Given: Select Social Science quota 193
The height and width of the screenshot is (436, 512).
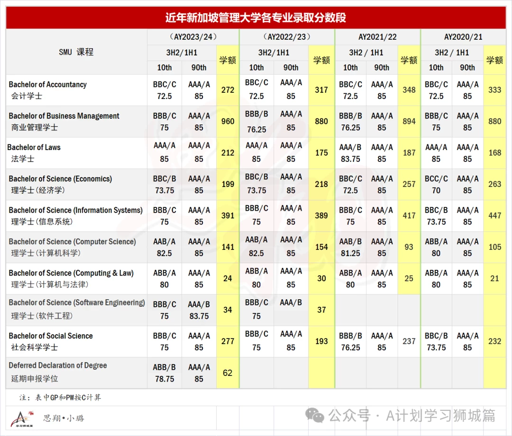Looking at the screenshot, I should pyautogui.click(x=321, y=341).
